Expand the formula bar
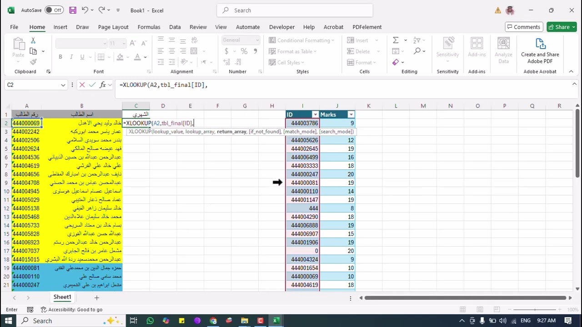 574,84
